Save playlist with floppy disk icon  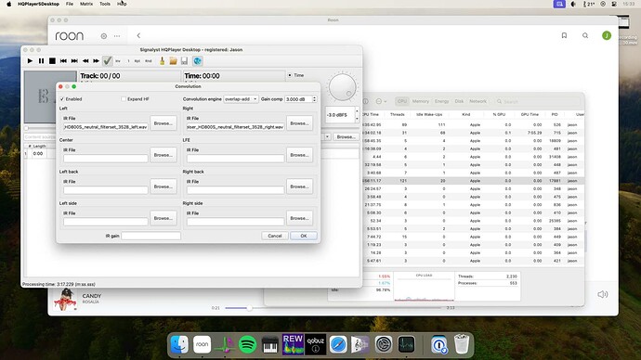(x=184, y=61)
